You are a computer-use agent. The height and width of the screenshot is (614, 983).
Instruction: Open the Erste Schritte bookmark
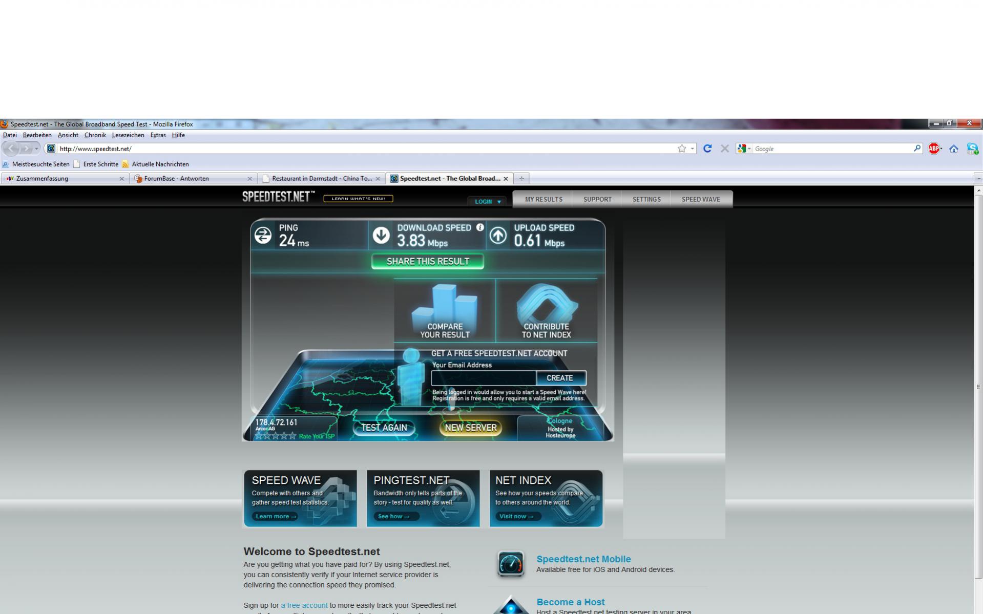coord(96,164)
